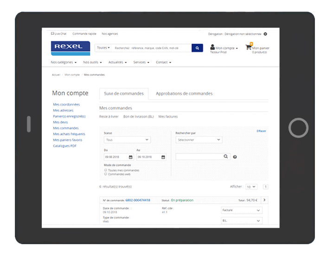Click the Effacer link
This screenshot has width=327, height=259.
coord(261,131)
